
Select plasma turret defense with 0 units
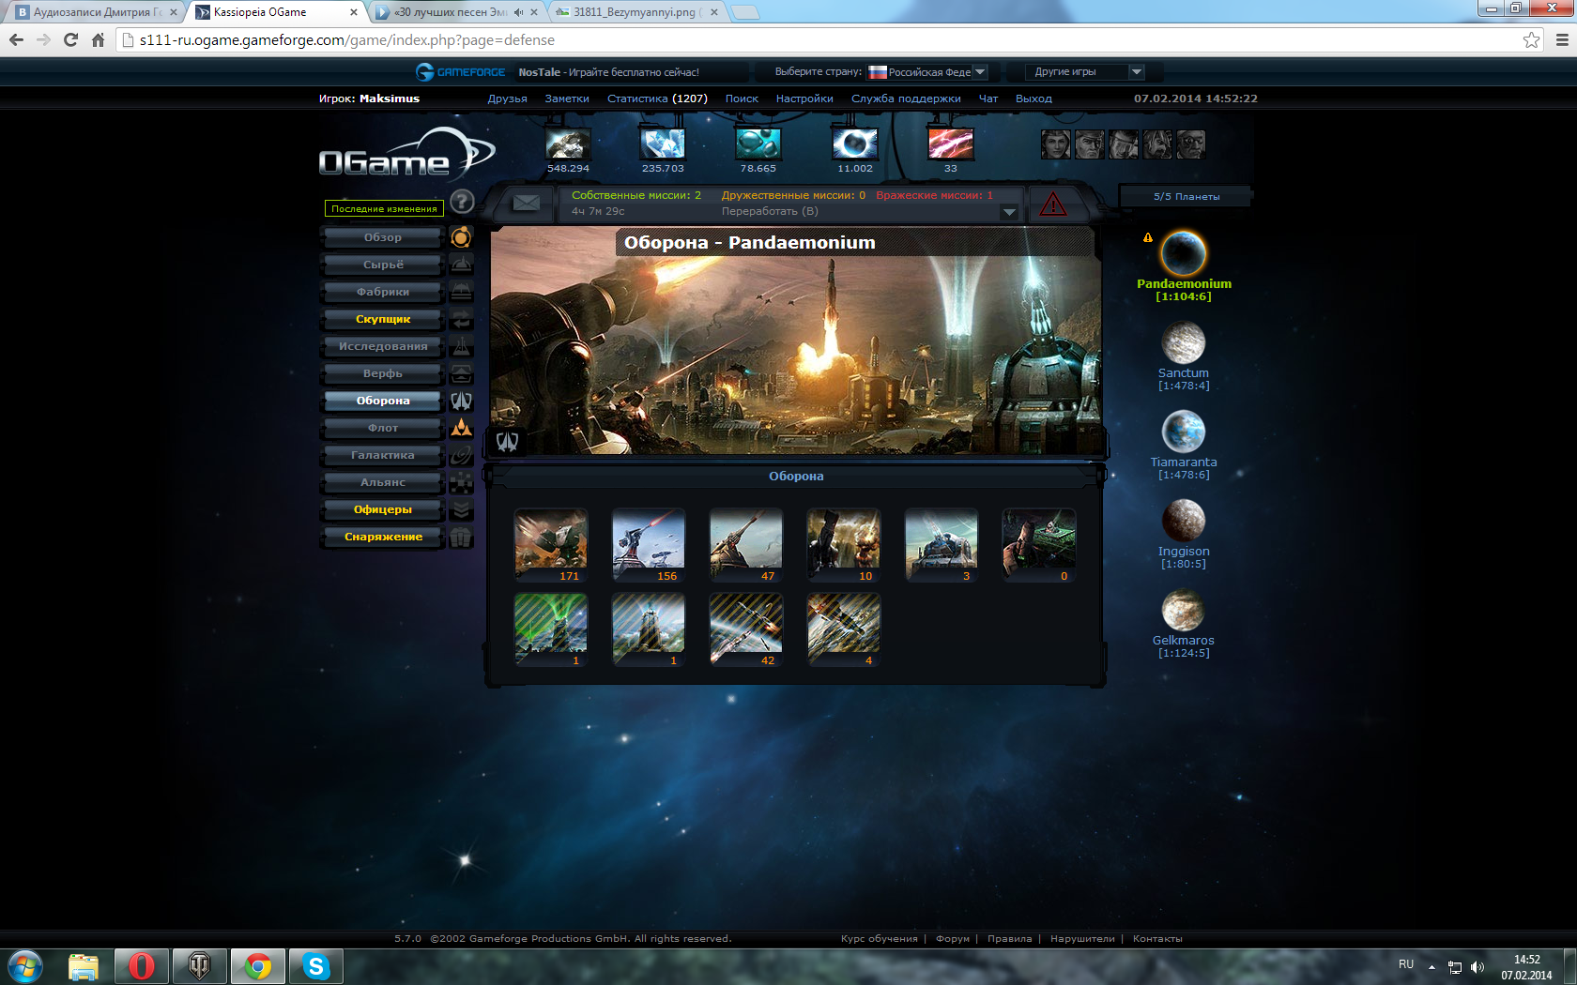1039,545
